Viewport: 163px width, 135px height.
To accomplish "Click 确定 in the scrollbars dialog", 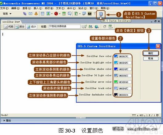I will pyautogui.click(x=151, y=53).
